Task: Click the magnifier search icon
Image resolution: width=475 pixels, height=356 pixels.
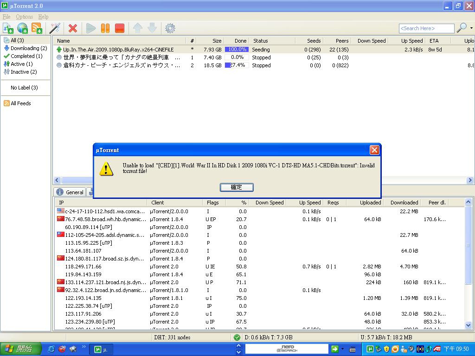Action: tap(462, 28)
